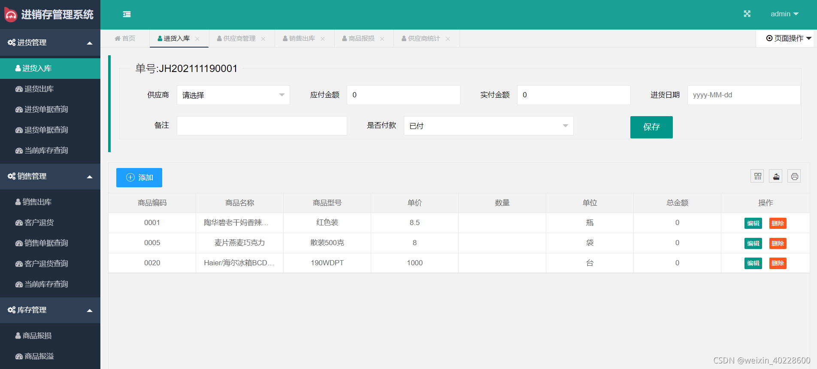The image size is (817, 369).
Task: Close the 供应商管理 tab
Action: [x=263, y=39]
